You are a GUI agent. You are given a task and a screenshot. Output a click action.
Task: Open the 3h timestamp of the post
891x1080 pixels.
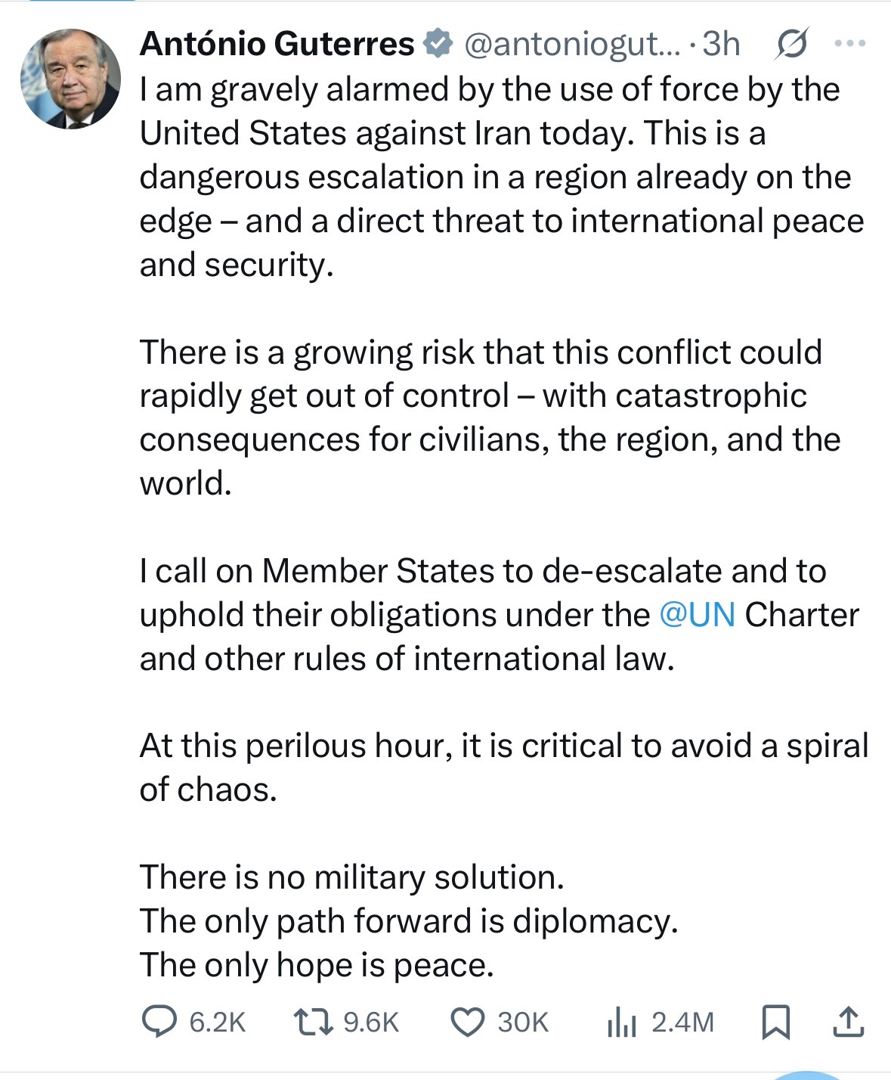point(721,44)
